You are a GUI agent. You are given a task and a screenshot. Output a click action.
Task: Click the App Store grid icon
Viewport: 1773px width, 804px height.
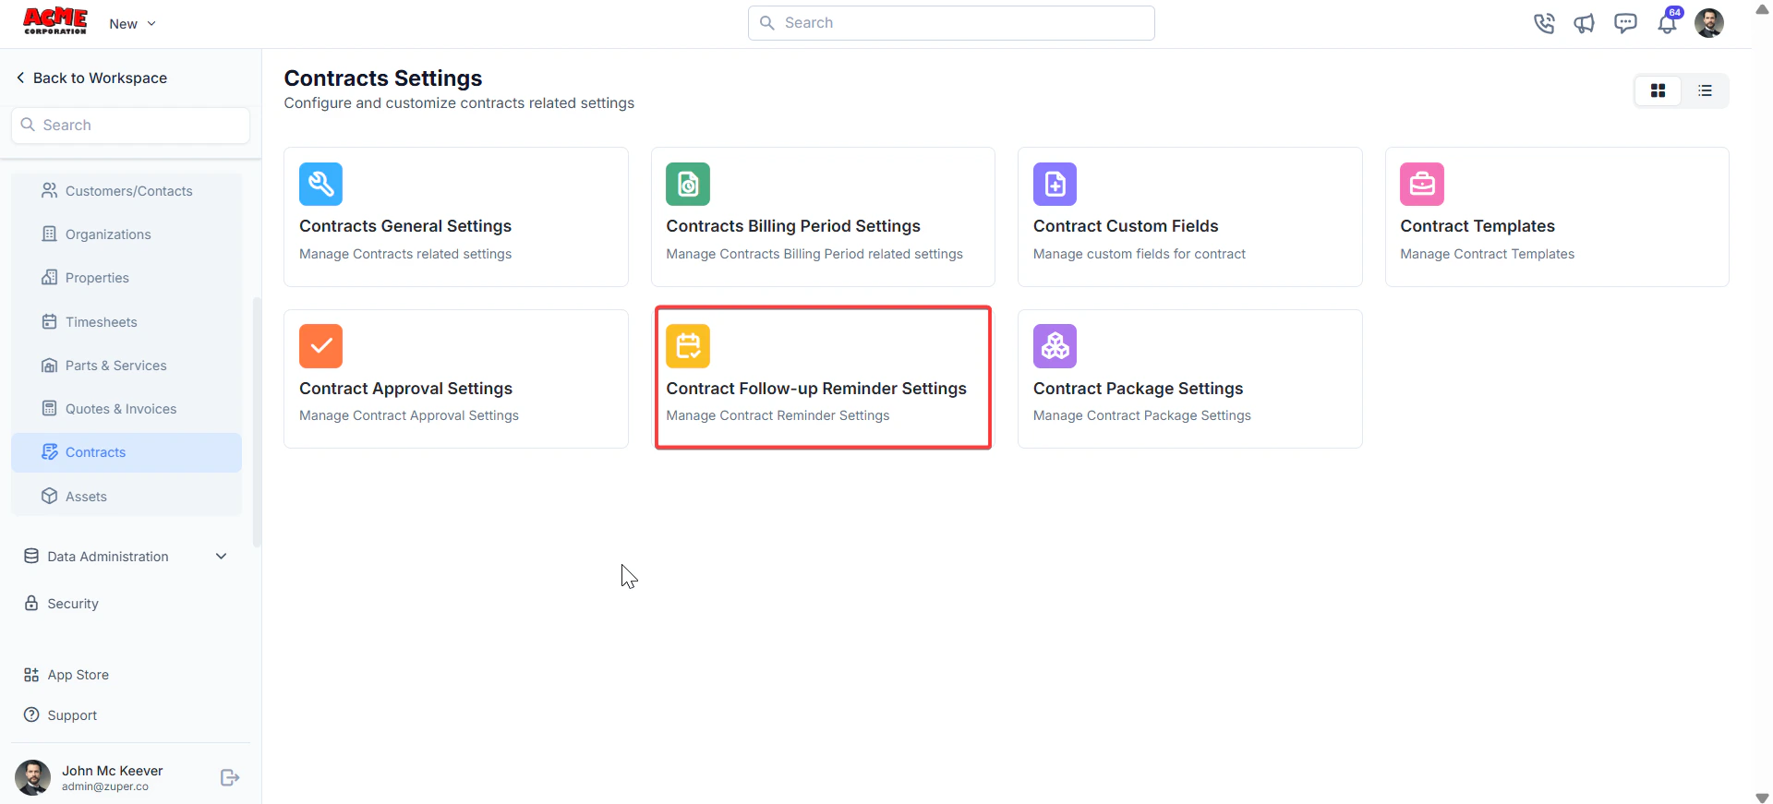click(x=31, y=675)
